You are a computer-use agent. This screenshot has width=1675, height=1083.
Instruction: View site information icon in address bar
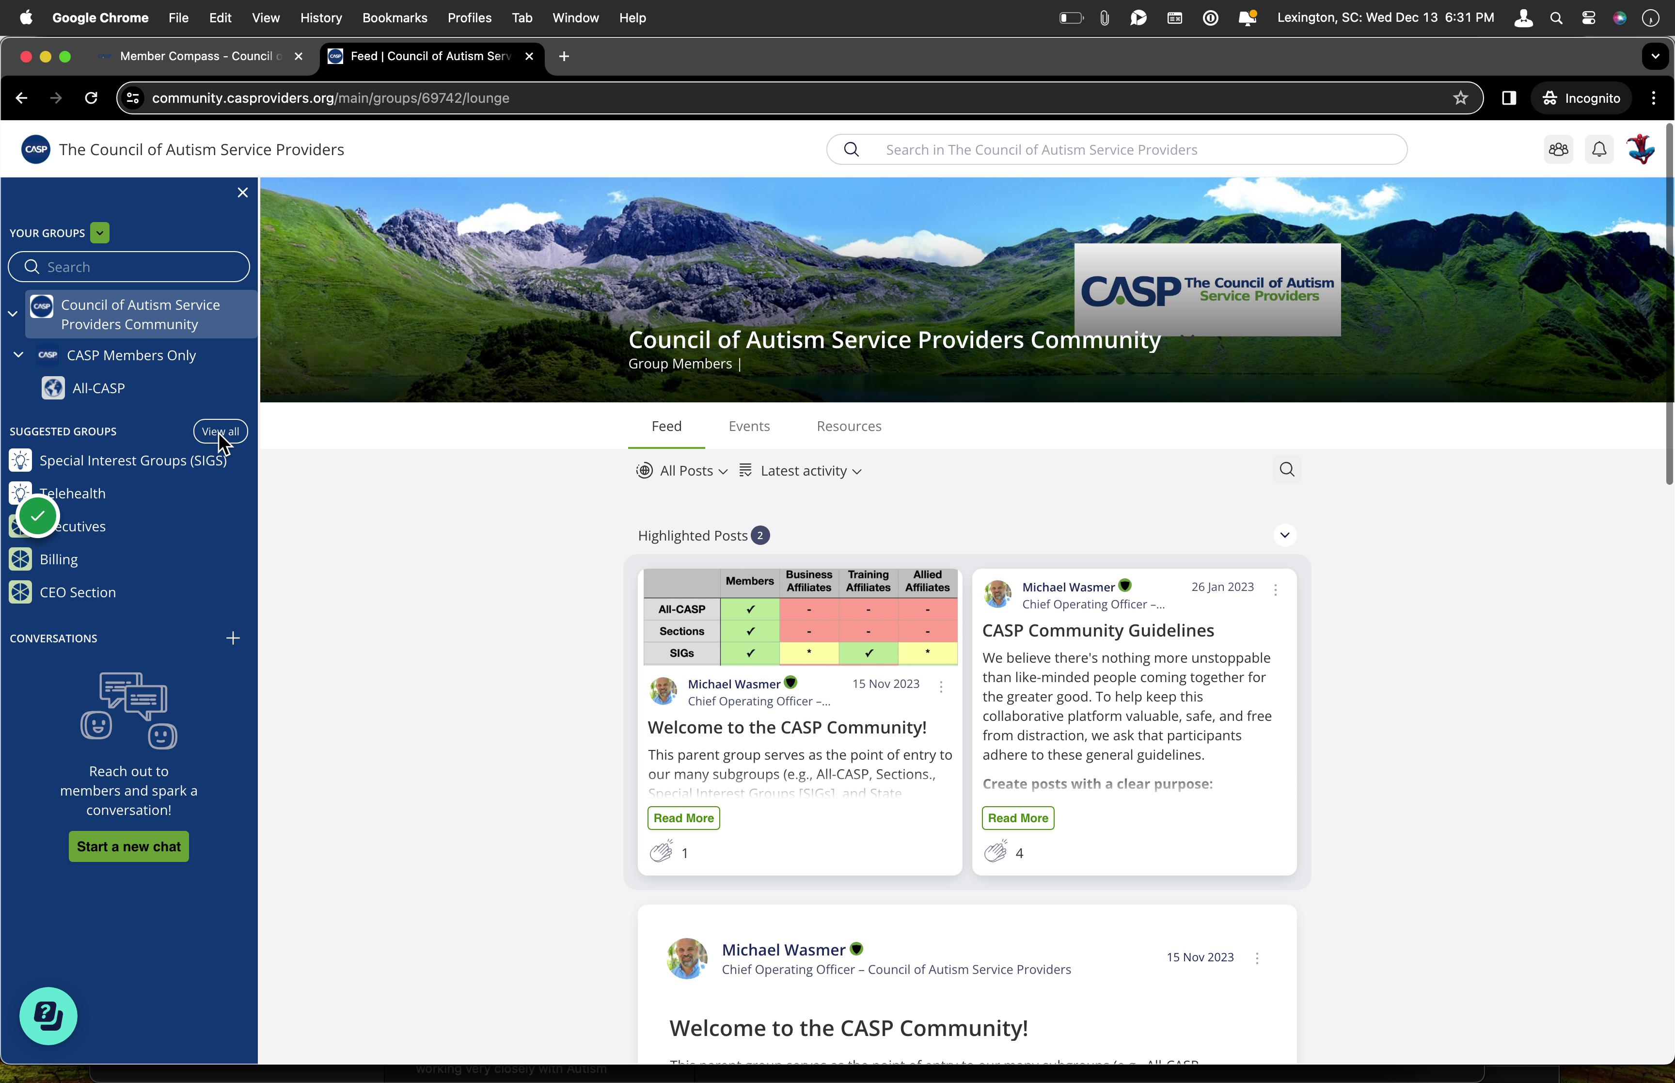[133, 98]
